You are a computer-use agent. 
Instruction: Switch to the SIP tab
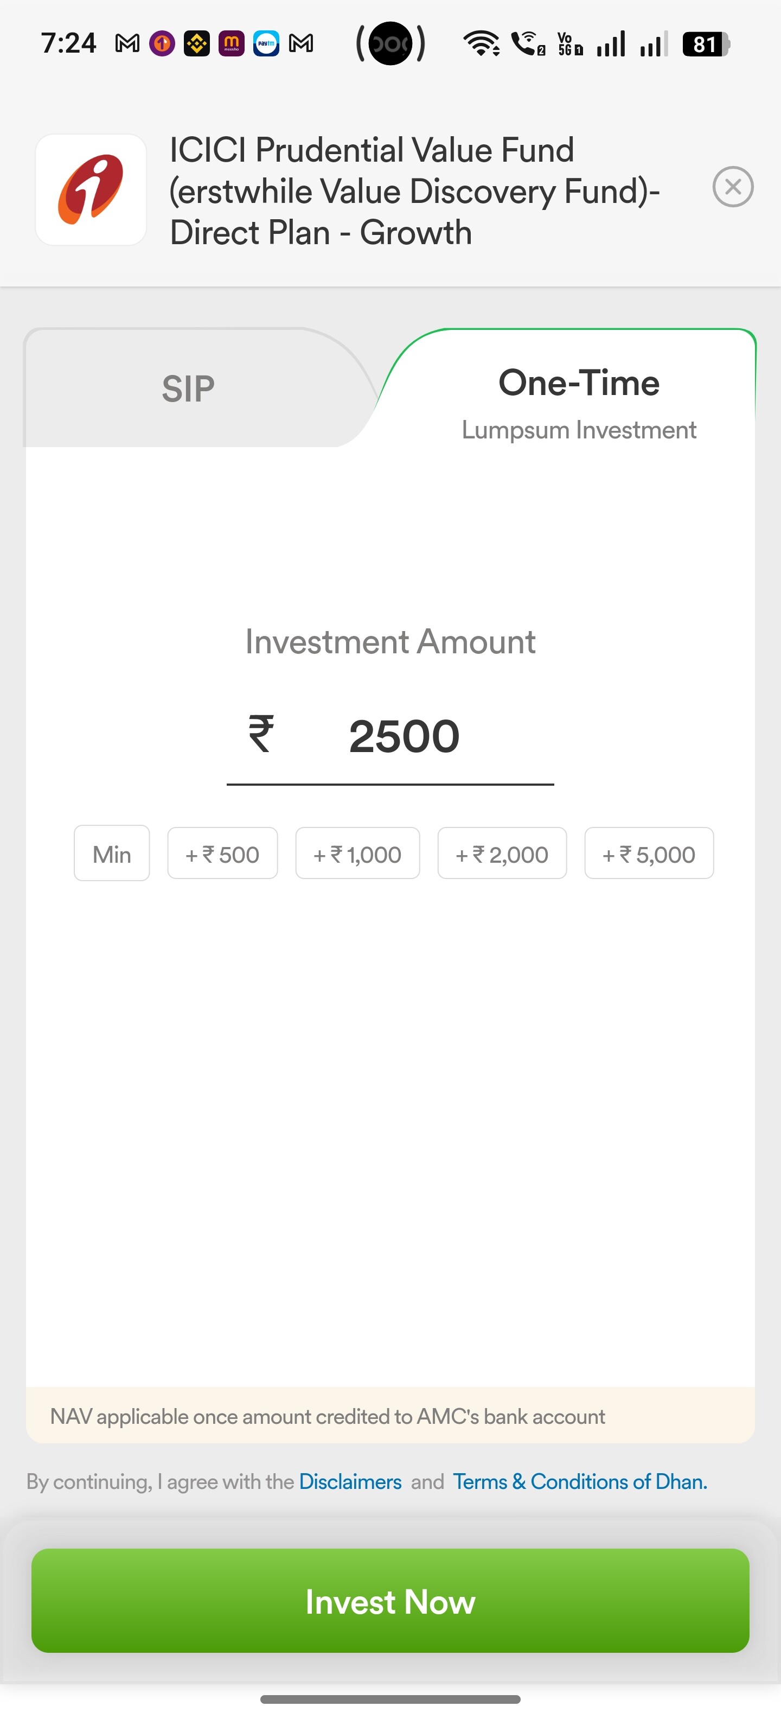(188, 389)
